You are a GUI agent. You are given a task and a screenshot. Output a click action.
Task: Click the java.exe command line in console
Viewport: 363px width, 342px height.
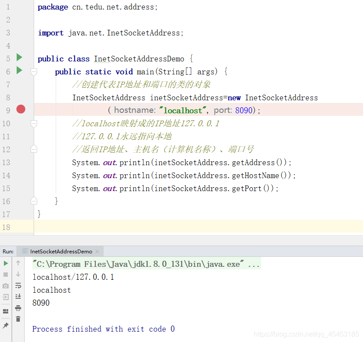click(x=146, y=264)
